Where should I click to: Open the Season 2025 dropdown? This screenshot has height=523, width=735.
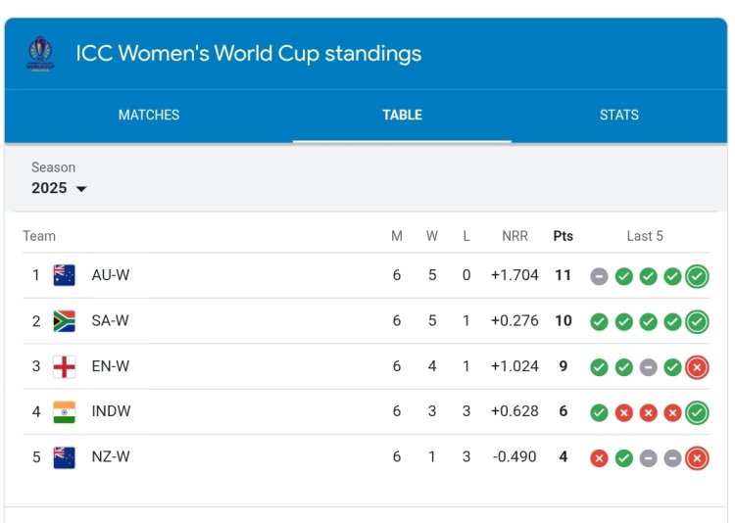pos(59,187)
